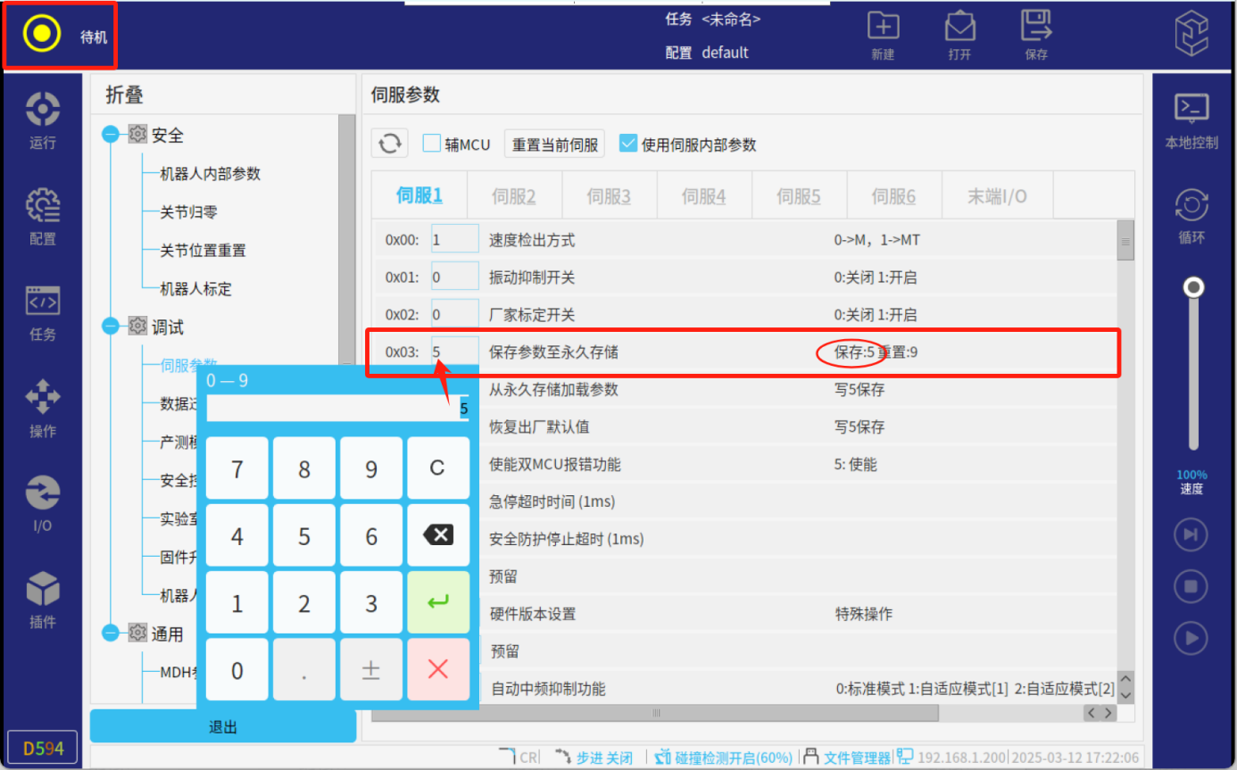Image resolution: width=1237 pixels, height=770 pixels.
Task: Uncheck 使用伺服内部参数 checkbox
Action: (x=628, y=144)
